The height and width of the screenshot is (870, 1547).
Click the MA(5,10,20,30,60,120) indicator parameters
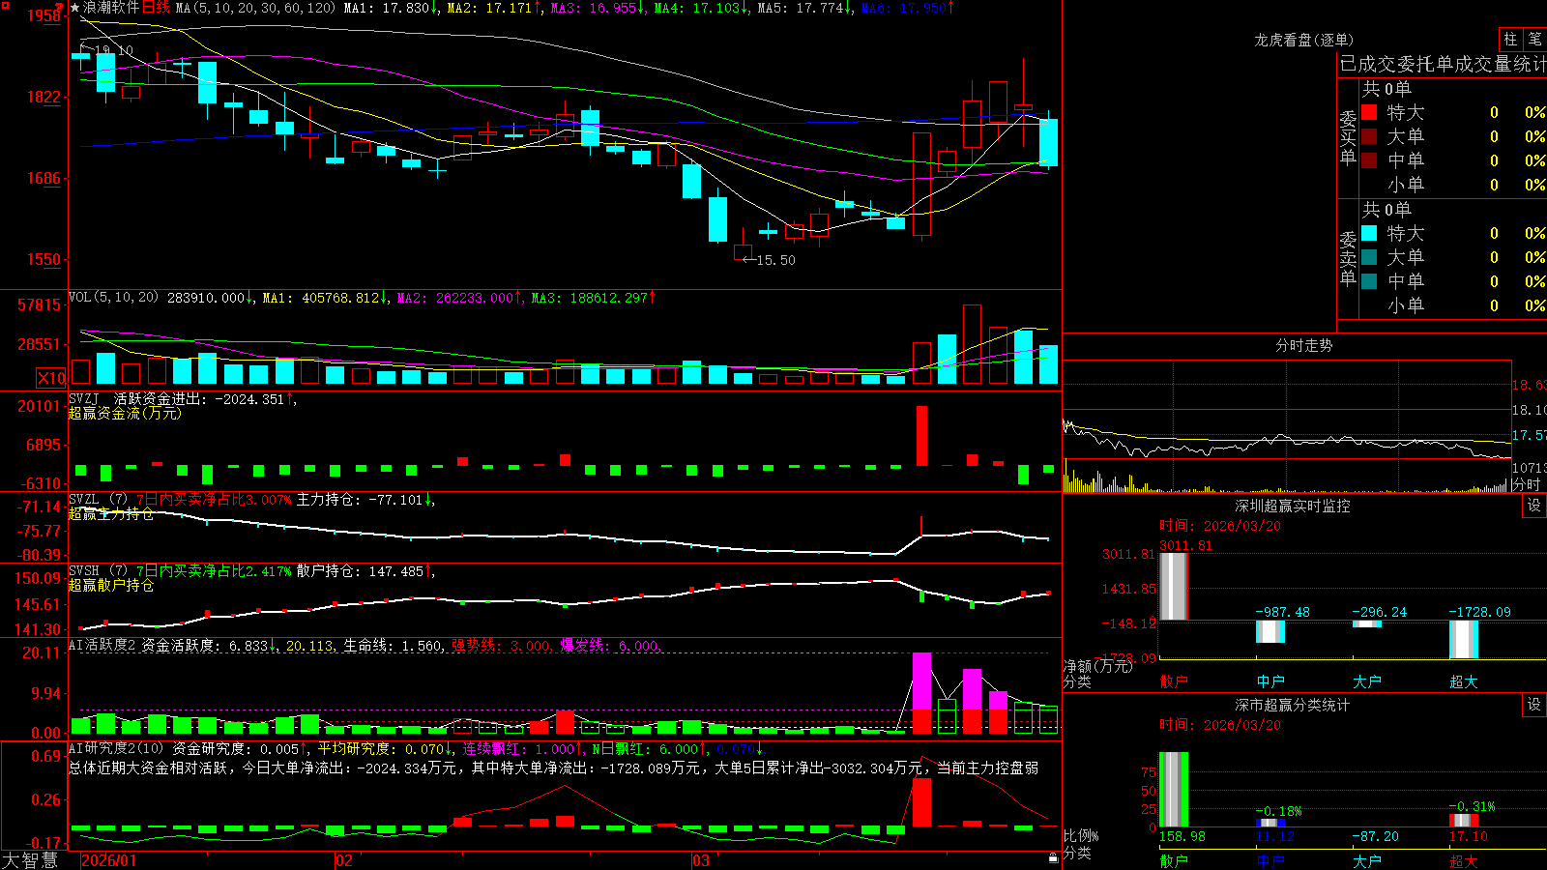[255, 8]
